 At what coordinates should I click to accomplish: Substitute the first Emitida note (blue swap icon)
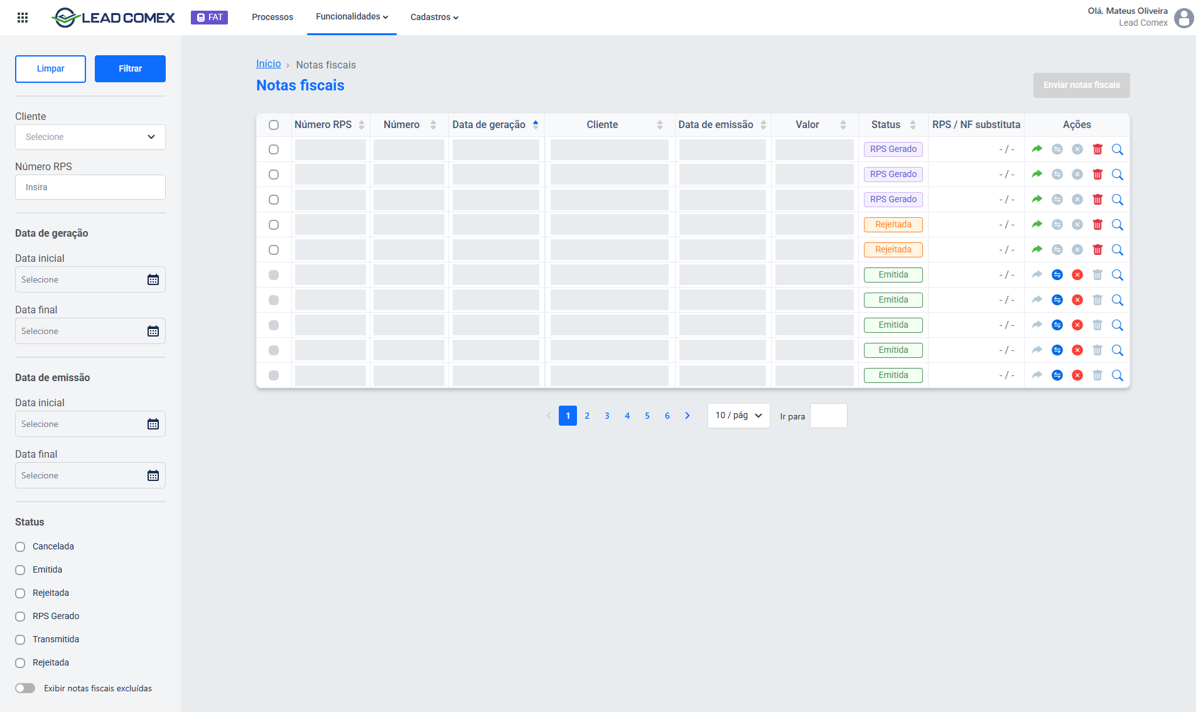[x=1057, y=275]
